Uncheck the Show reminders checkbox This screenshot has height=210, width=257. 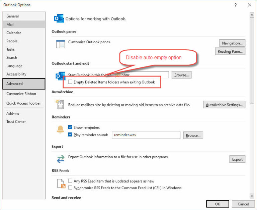(x=70, y=127)
